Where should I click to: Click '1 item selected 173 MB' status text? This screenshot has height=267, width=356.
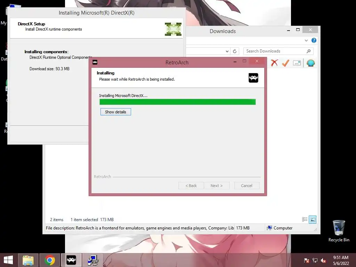point(92,220)
